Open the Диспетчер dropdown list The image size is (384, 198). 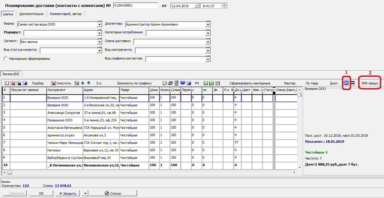[x=208, y=25]
